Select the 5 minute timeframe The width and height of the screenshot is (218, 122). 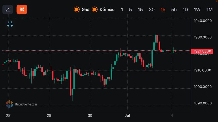[131, 9]
